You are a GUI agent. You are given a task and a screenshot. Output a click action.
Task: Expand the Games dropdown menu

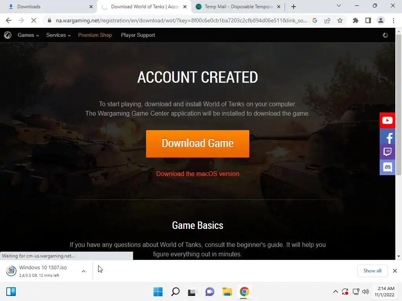28,35
